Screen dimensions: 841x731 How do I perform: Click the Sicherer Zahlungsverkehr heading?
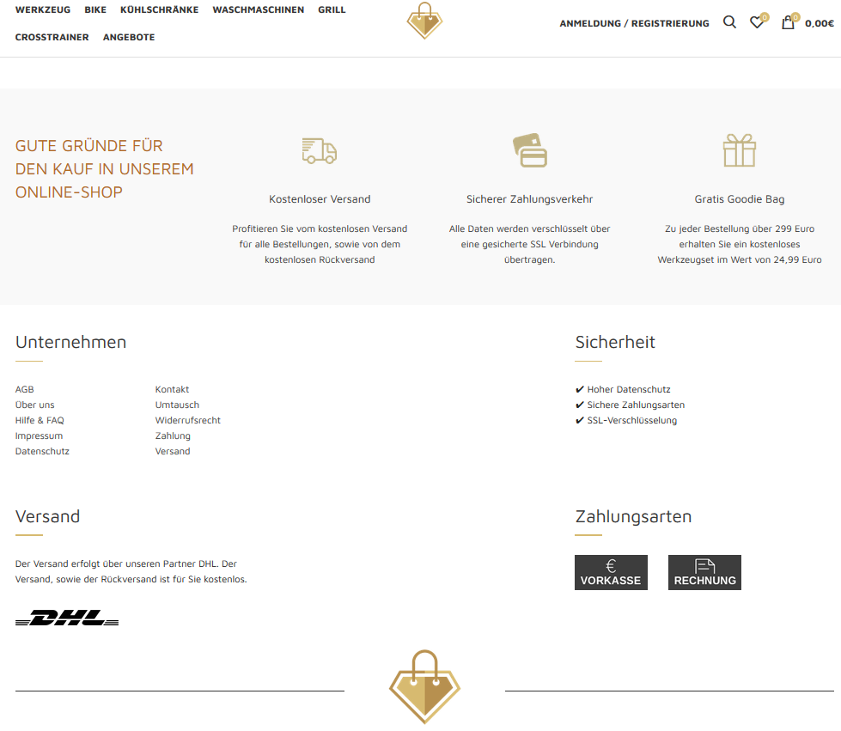coord(530,199)
